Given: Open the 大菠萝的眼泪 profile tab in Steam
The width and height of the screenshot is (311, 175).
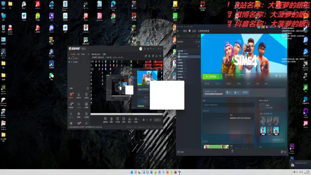Looking at the screenshot, I should (x=203, y=31).
